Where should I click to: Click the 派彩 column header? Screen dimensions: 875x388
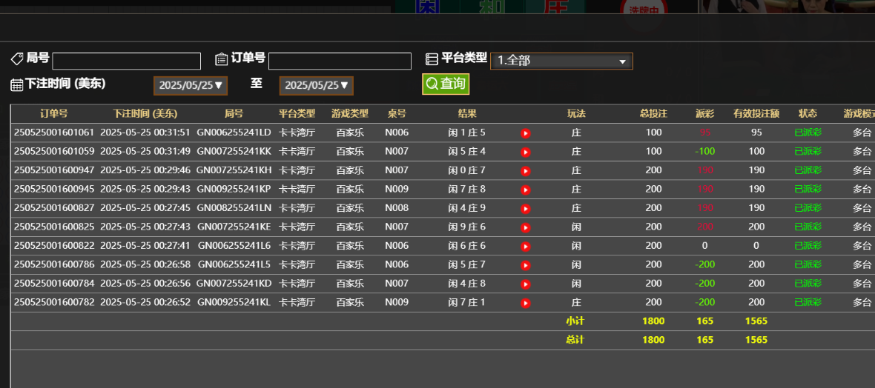pyautogui.click(x=704, y=114)
